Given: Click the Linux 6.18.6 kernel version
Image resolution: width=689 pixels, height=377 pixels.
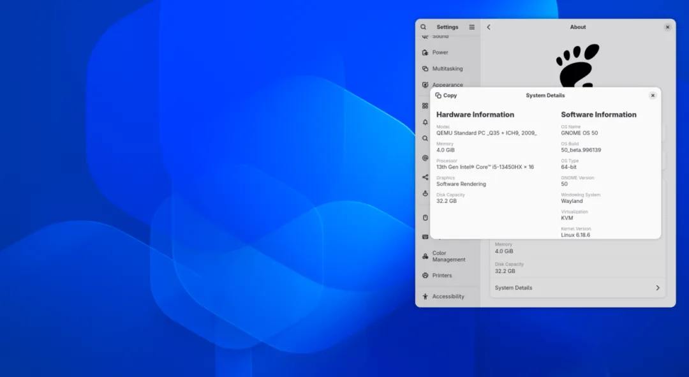Looking at the screenshot, I should pyautogui.click(x=575, y=235).
